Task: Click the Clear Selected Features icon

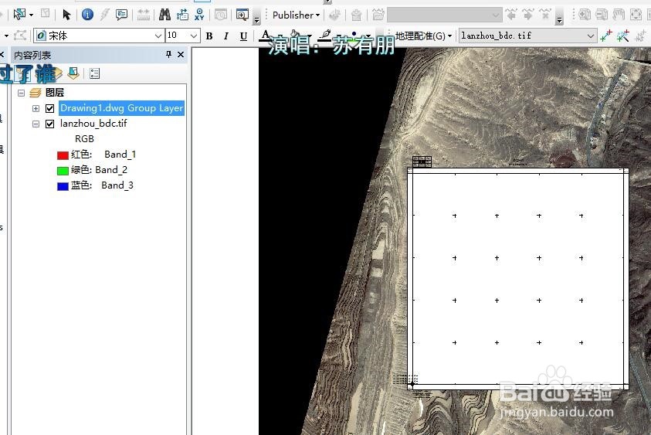Action: click(46, 14)
